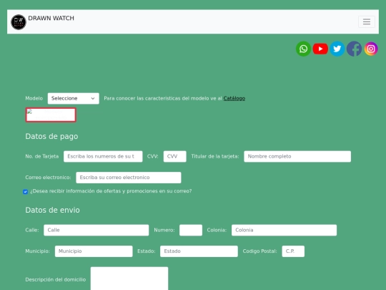This screenshot has height=290, width=386.
Task: Focus the Colonia field
Action: (x=284, y=230)
